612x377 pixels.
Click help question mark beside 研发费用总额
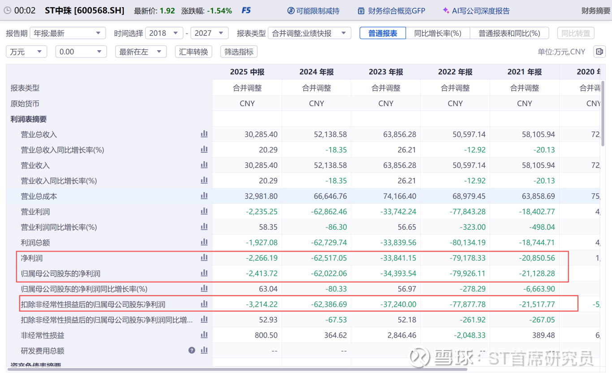coord(192,350)
